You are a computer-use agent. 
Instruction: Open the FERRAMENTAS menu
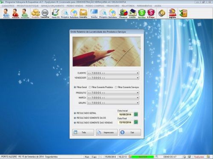144,6
